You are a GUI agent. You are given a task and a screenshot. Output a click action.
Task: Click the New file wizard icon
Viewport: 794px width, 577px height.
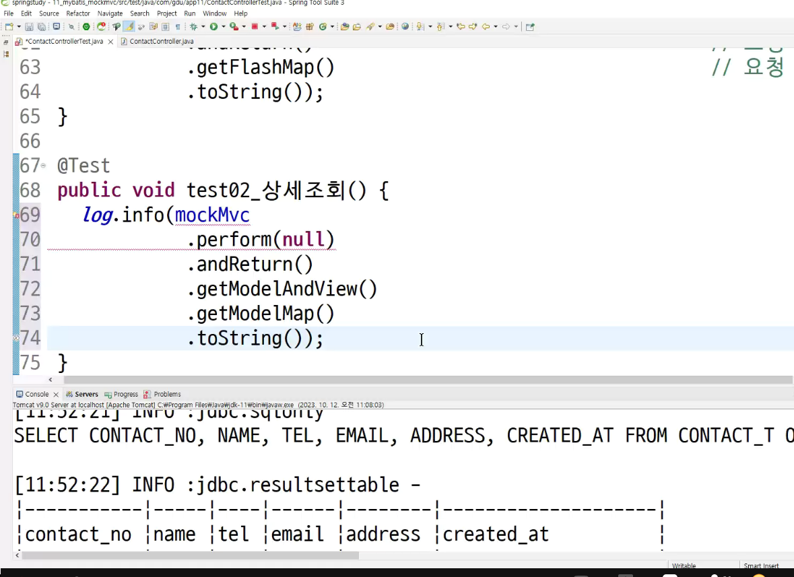[9, 27]
